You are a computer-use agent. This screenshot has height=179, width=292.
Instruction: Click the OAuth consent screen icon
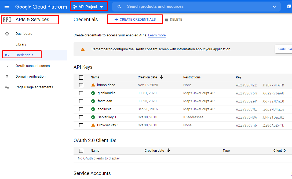pyautogui.click(x=7, y=66)
